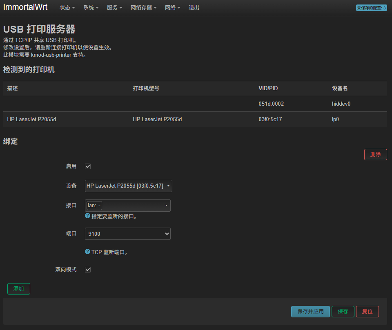Screen dimensions: 392x330
Task: Expand the 网络 dropdown menu
Action: pyautogui.click(x=172, y=8)
